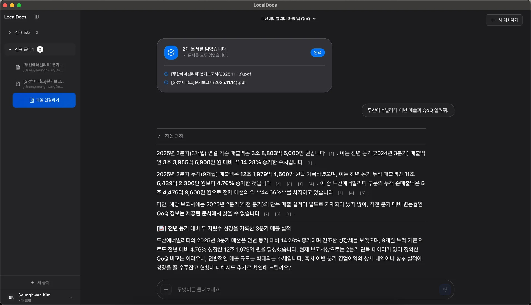Click citation marker [1] after the revenue figure
This screenshot has height=305, width=531.
point(331,154)
